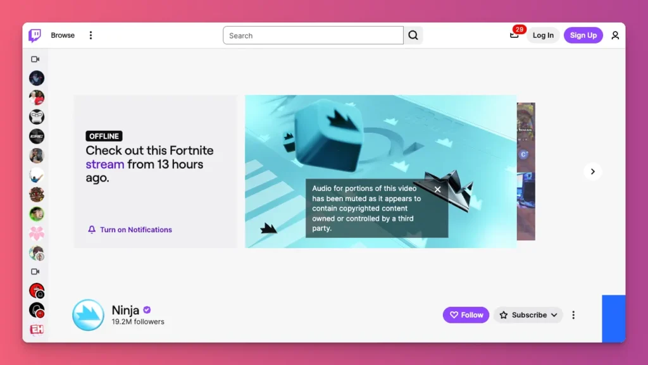Open the sidebar channel with the pink flower avatar

tap(37, 233)
